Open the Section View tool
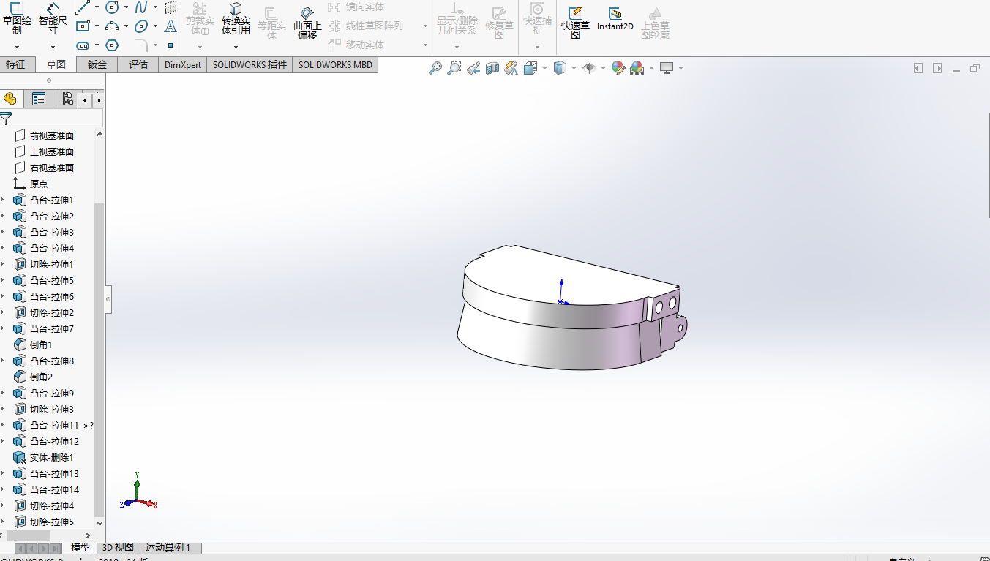Viewport: 990px width, 561px height. pyautogui.click(x=492, y=68)
